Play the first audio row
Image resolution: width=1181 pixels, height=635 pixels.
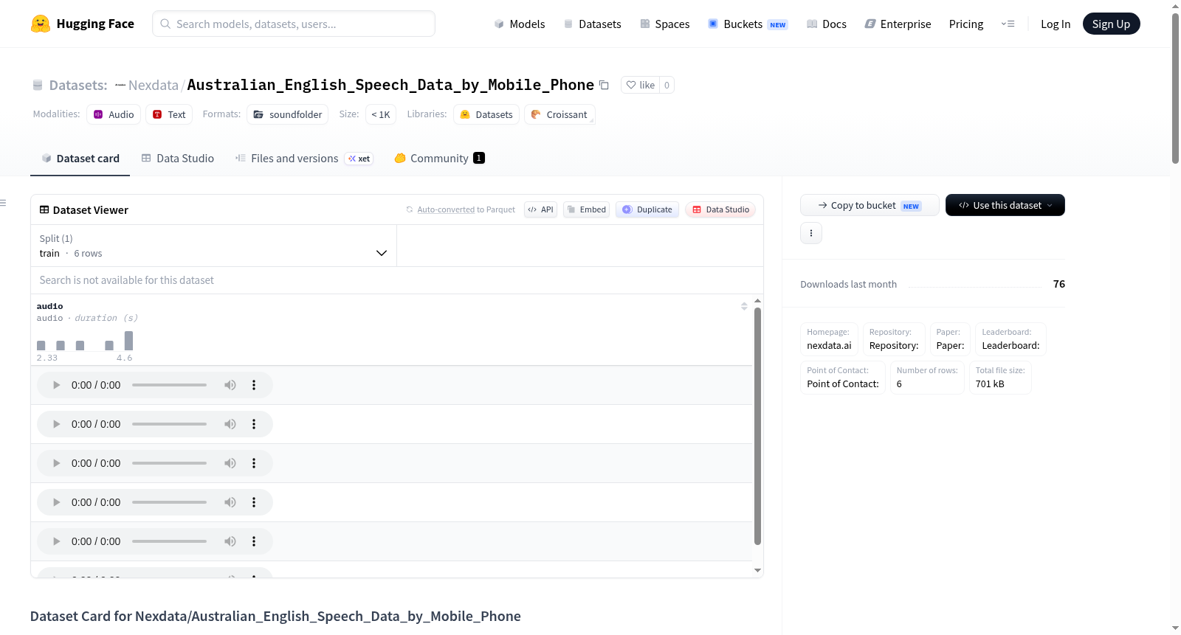[56, 385]
